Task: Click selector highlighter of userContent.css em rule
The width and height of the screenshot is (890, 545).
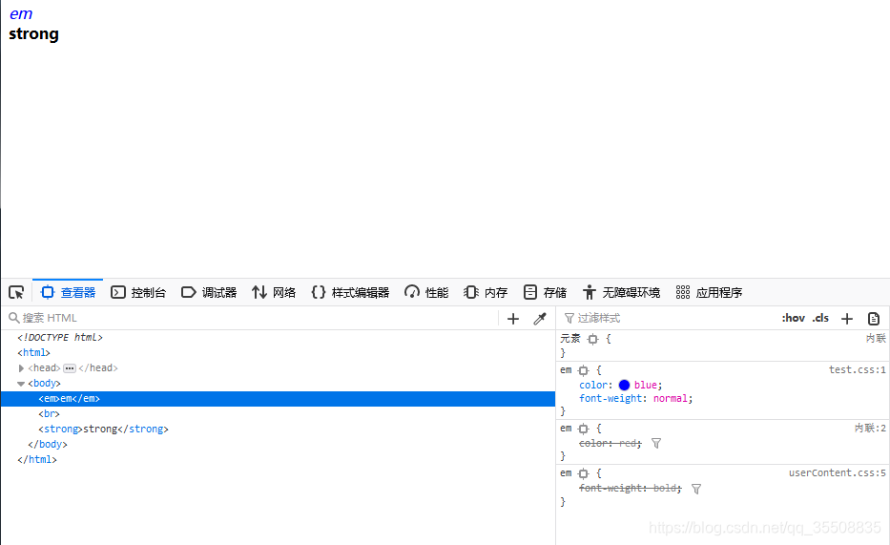Action: (584, 473)
